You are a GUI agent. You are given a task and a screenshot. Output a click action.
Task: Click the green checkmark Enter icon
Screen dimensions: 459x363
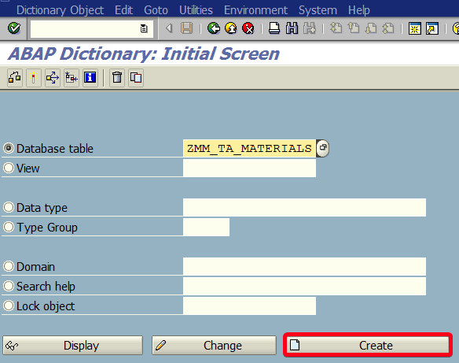coord(14,28)
